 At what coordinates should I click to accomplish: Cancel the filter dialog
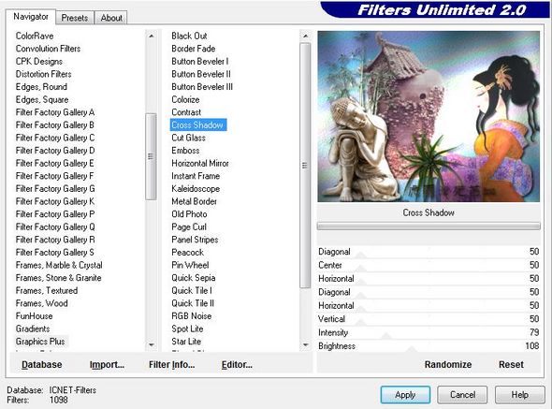coord(462,395)
